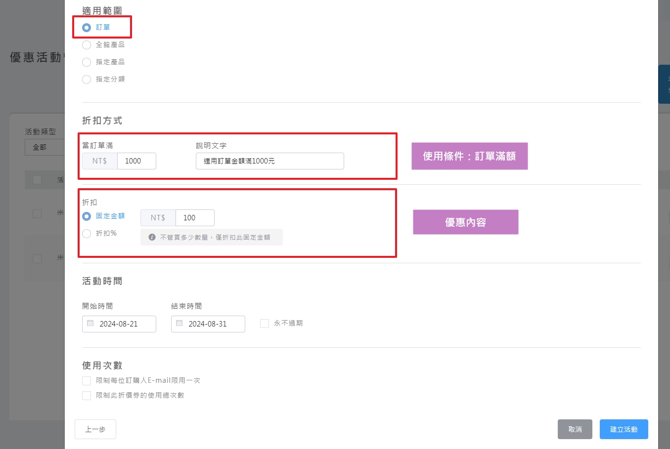This screenshot has height=449, width=670.
Task: Switch discount type to 折扣%
Action: point(87,233)
